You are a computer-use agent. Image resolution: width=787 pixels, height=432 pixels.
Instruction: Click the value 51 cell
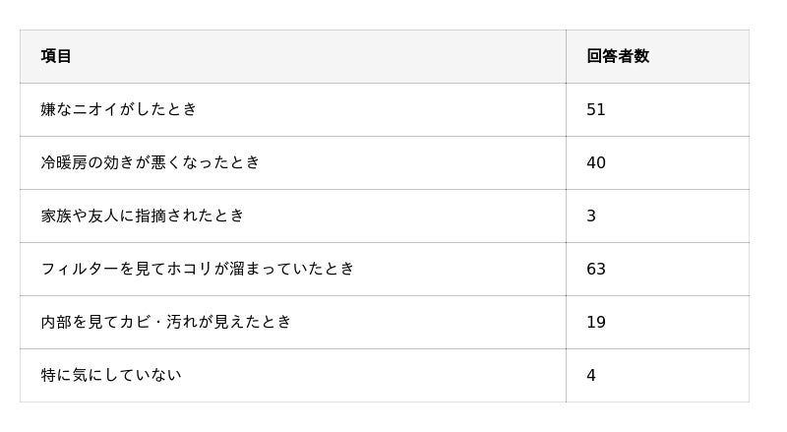point(596,109)
